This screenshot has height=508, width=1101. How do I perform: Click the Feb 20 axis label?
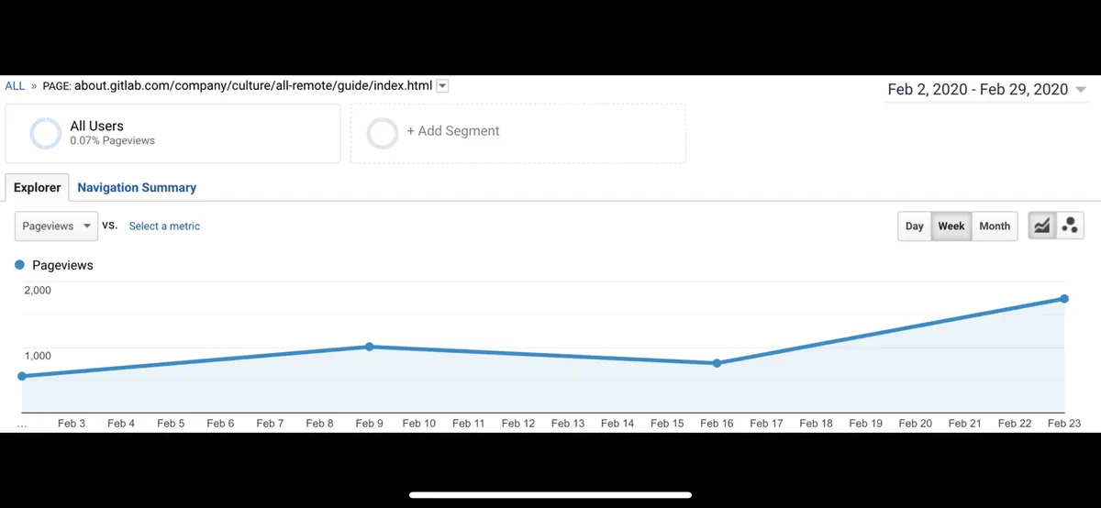915,424
